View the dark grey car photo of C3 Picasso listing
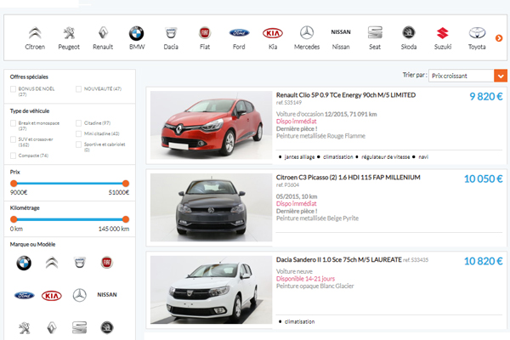Image resolution: width=510 pixels, height=340 pixels. [x=211, y=207]
